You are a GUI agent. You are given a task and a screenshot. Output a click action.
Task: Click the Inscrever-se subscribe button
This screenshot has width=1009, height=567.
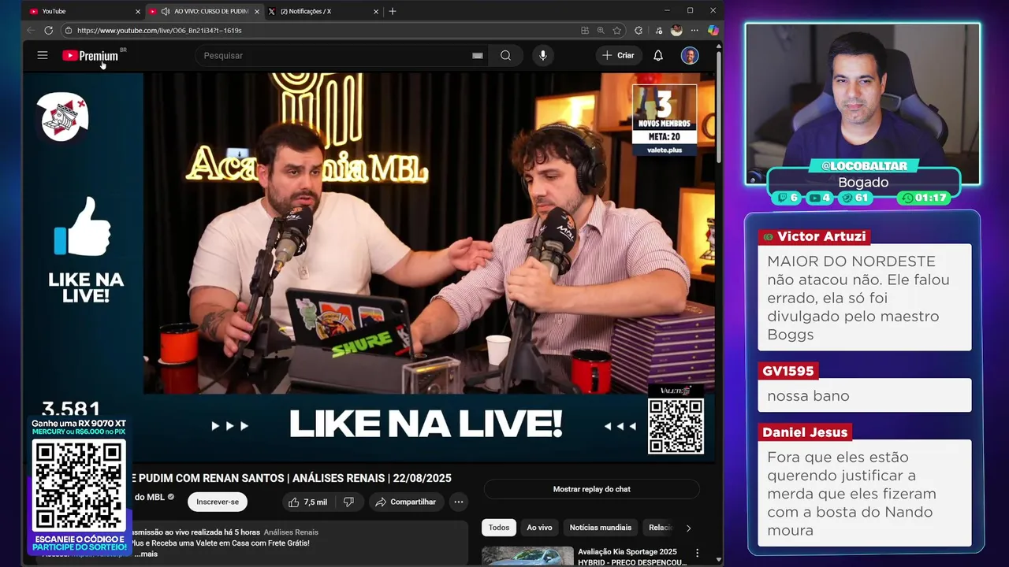(x=218, y=502)
